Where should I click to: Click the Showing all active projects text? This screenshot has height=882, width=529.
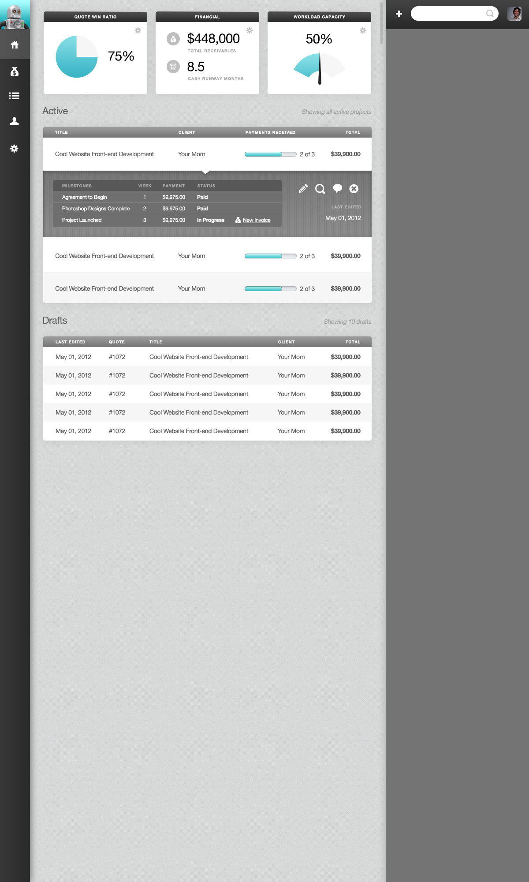[336, 112]
